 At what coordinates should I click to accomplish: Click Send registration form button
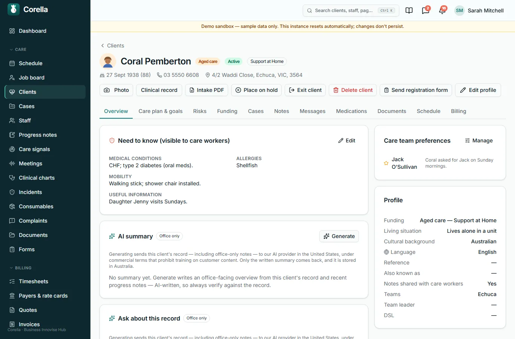[416, 90]
